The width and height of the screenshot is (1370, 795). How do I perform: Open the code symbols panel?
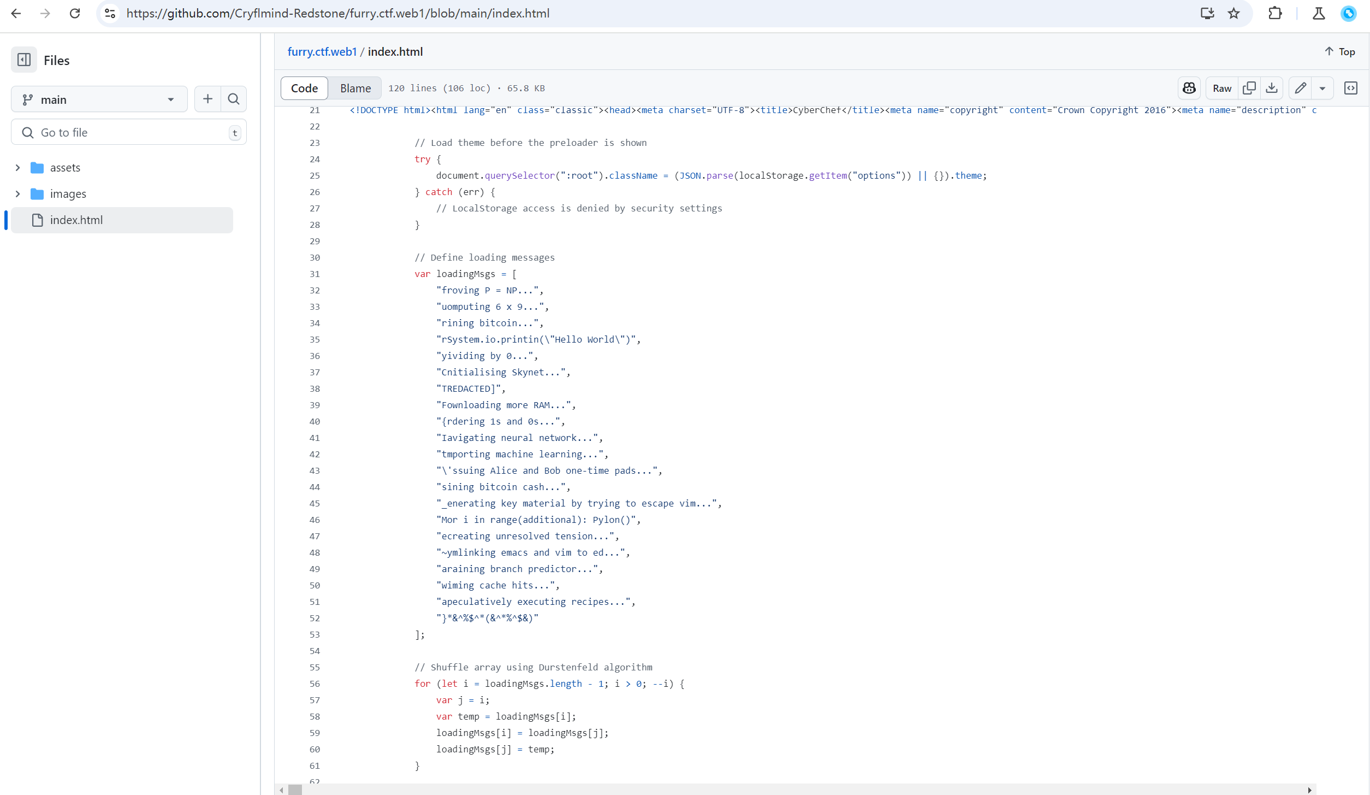(x=1351, y=88)
